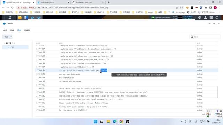The width and height of the screenshot is (223, 125).
Task: Share this page using the share icon
Action: [x=177, y=8]
